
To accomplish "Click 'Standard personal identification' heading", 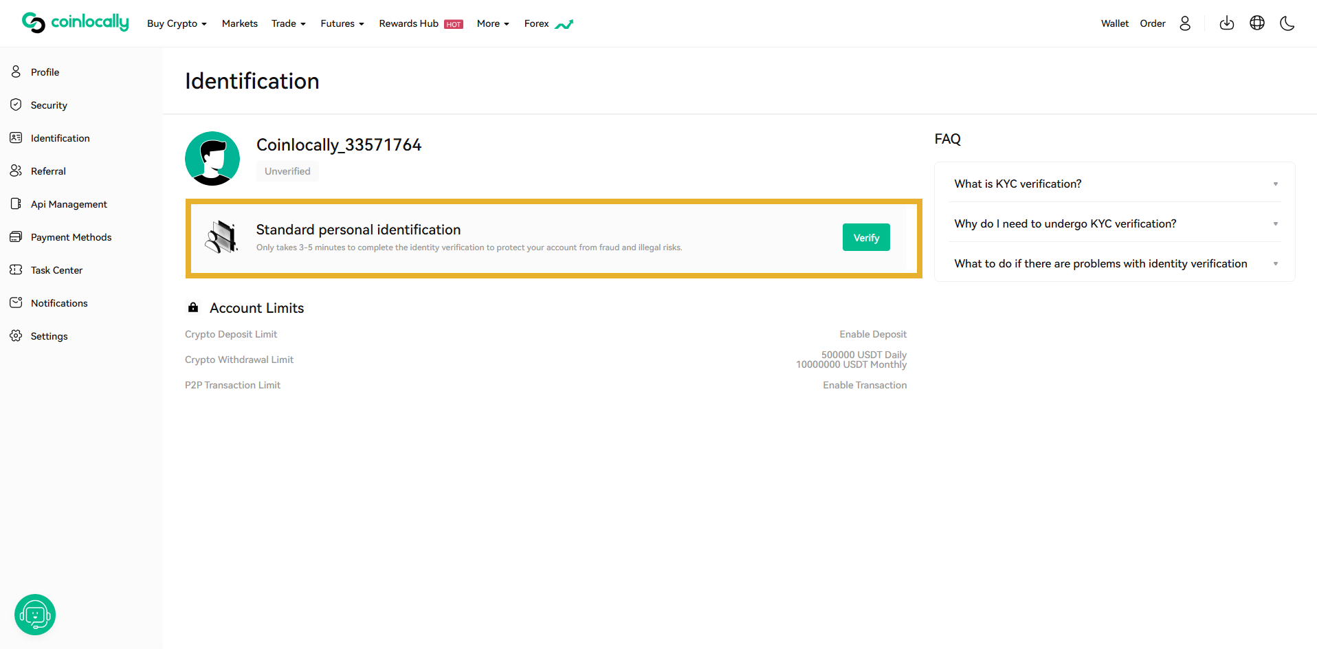I will pyautogui.click(x=358, y=230).
